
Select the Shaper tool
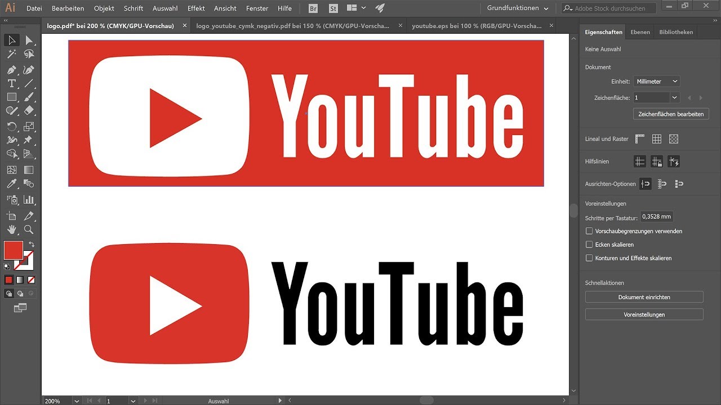pyautogui.click(x=11, y=111)
